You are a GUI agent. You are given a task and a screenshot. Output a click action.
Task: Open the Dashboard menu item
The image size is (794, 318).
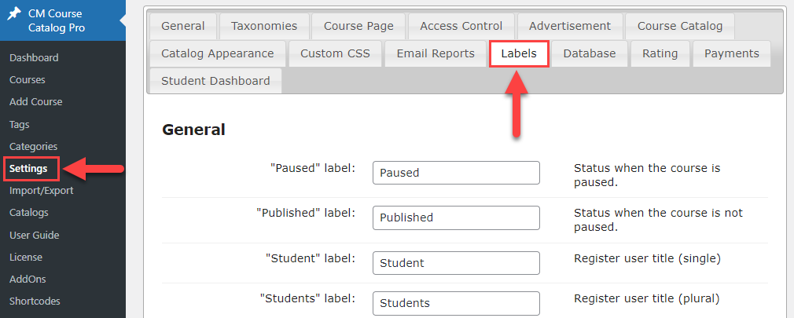pos(34,57)
